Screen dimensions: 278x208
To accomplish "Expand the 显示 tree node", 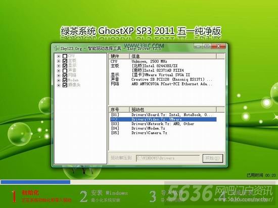I will [x=59, y=66].
